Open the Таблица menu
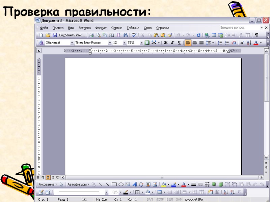 click(133, 28)
